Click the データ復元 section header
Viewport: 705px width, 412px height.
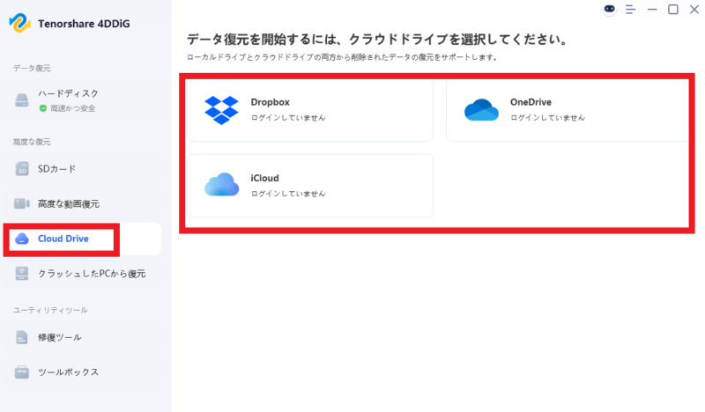(32, 69)
